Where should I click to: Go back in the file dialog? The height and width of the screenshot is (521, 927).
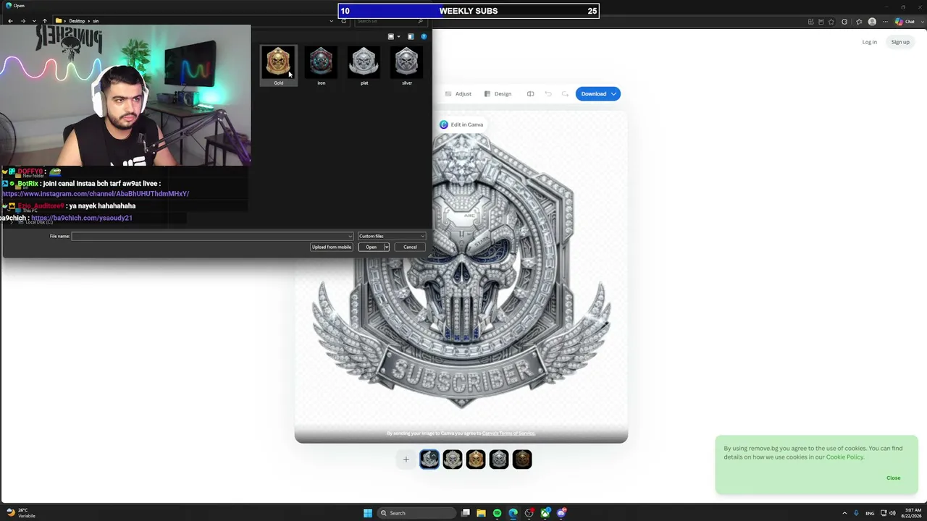point(10,21)
